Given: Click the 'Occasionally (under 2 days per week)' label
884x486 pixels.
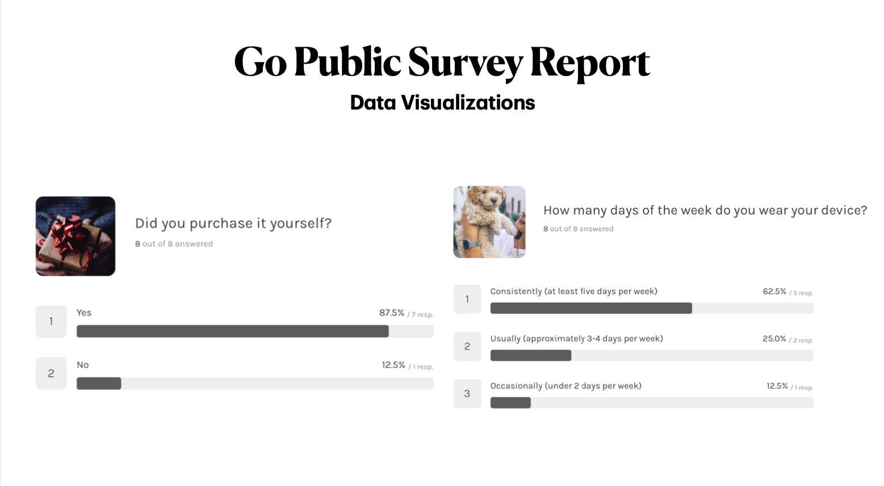Looking at the screenshot, I should tap(566, 386).
